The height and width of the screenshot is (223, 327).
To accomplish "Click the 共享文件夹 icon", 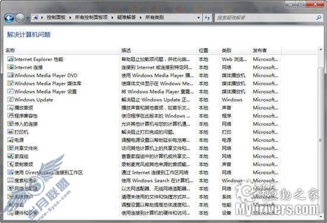I will tap(10, 148).
